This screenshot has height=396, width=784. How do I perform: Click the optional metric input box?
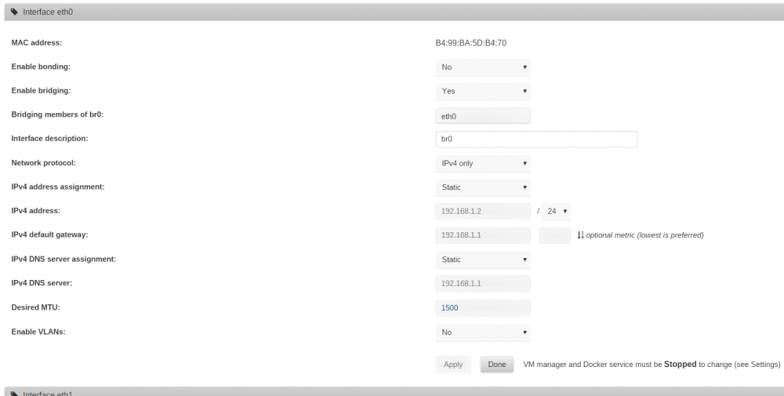555,235
